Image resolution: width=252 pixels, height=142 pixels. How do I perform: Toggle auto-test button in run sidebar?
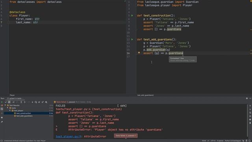[x=2, y=109]
